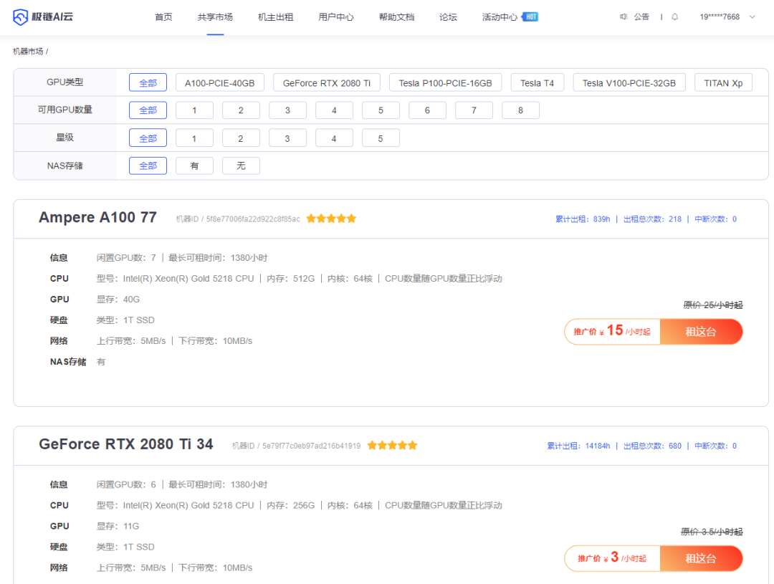Select 全部 in GPU类型 filter
The height and width of the screenshot is (584, 774).
(148, 82)
